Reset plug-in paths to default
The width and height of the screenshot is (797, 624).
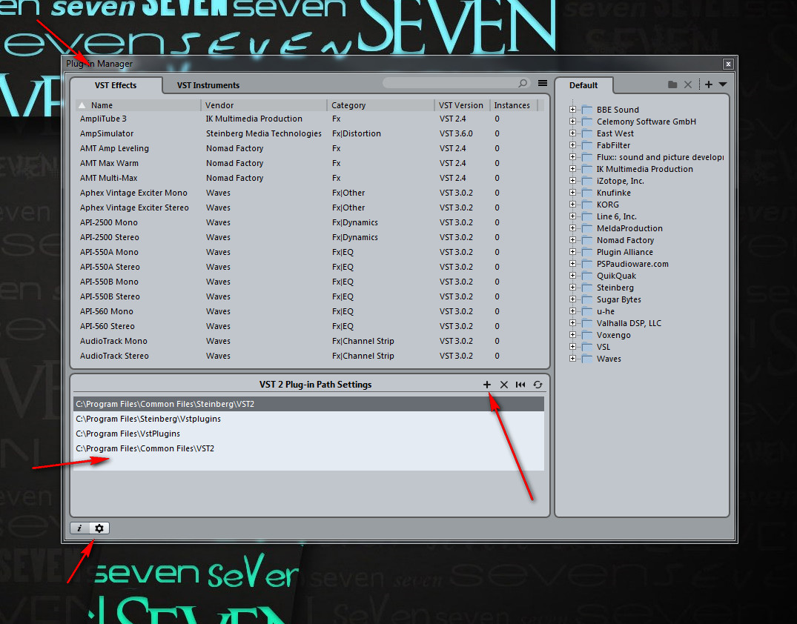click(x=520, y=385)
